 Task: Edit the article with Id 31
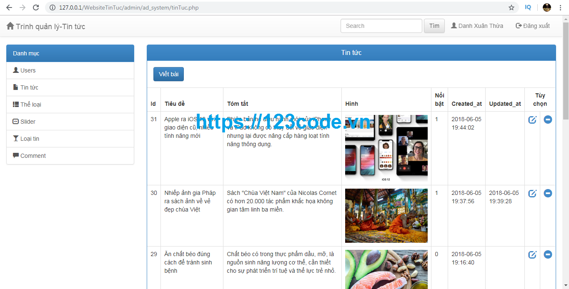tap(532, 120)
